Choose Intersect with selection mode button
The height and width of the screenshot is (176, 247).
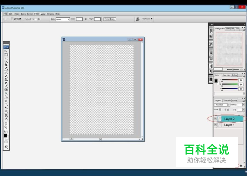click(20, 19)
